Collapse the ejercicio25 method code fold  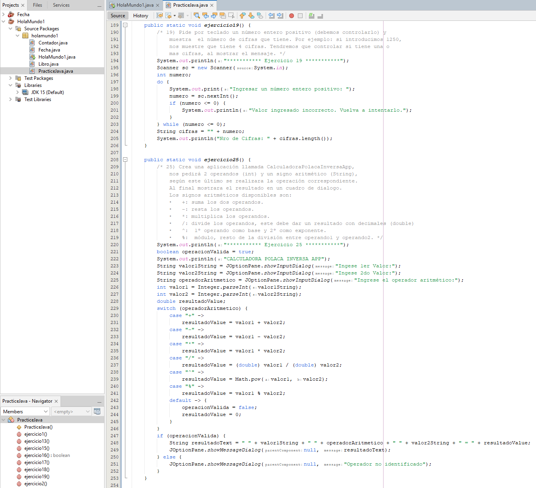[125, 160]
